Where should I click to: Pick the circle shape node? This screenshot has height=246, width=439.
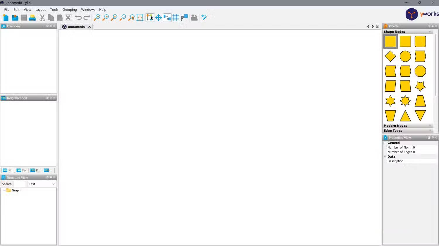pos(405,56)
